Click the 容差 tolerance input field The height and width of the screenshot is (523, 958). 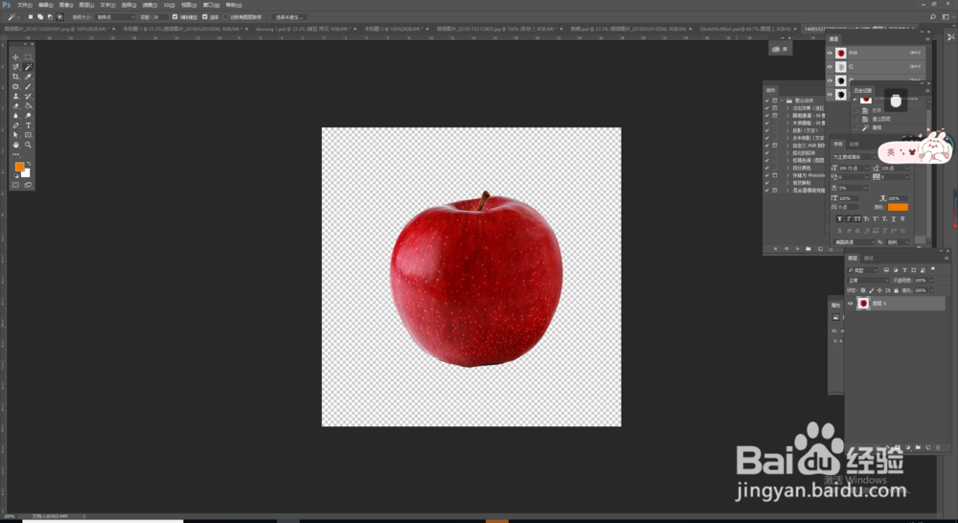click(x=160, y=17)
